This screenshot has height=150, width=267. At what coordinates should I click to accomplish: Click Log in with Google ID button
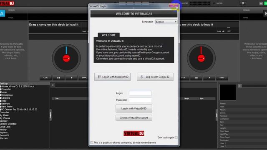click(x=155, y=77)
